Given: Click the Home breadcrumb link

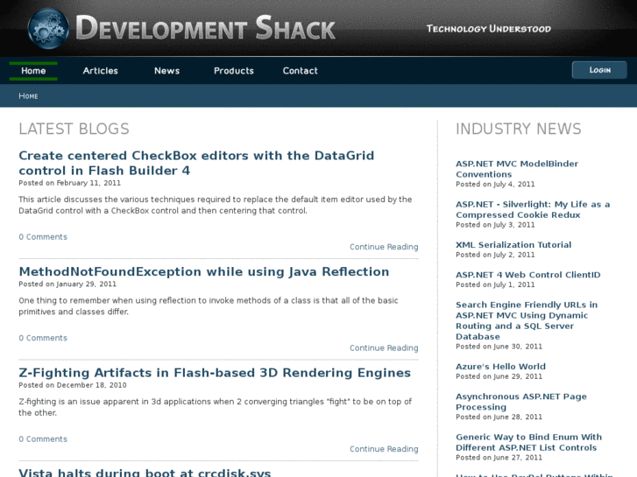Looking at the screenshot, I should [28, 96].
